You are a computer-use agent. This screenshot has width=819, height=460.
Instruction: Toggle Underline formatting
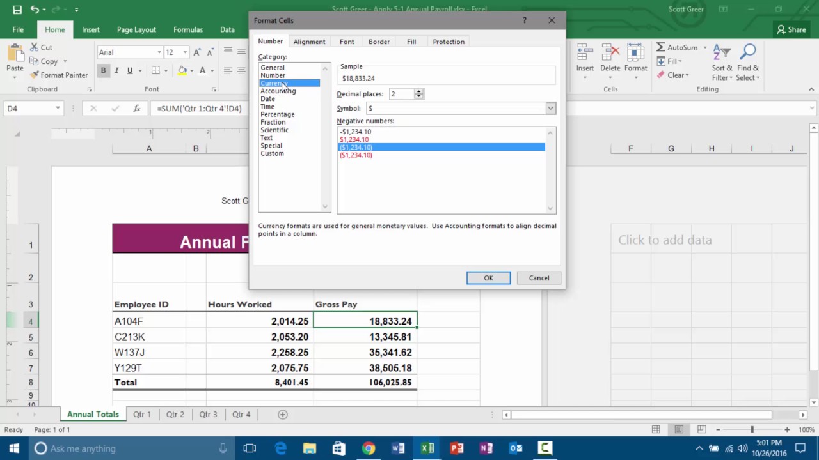pos(130,70)
